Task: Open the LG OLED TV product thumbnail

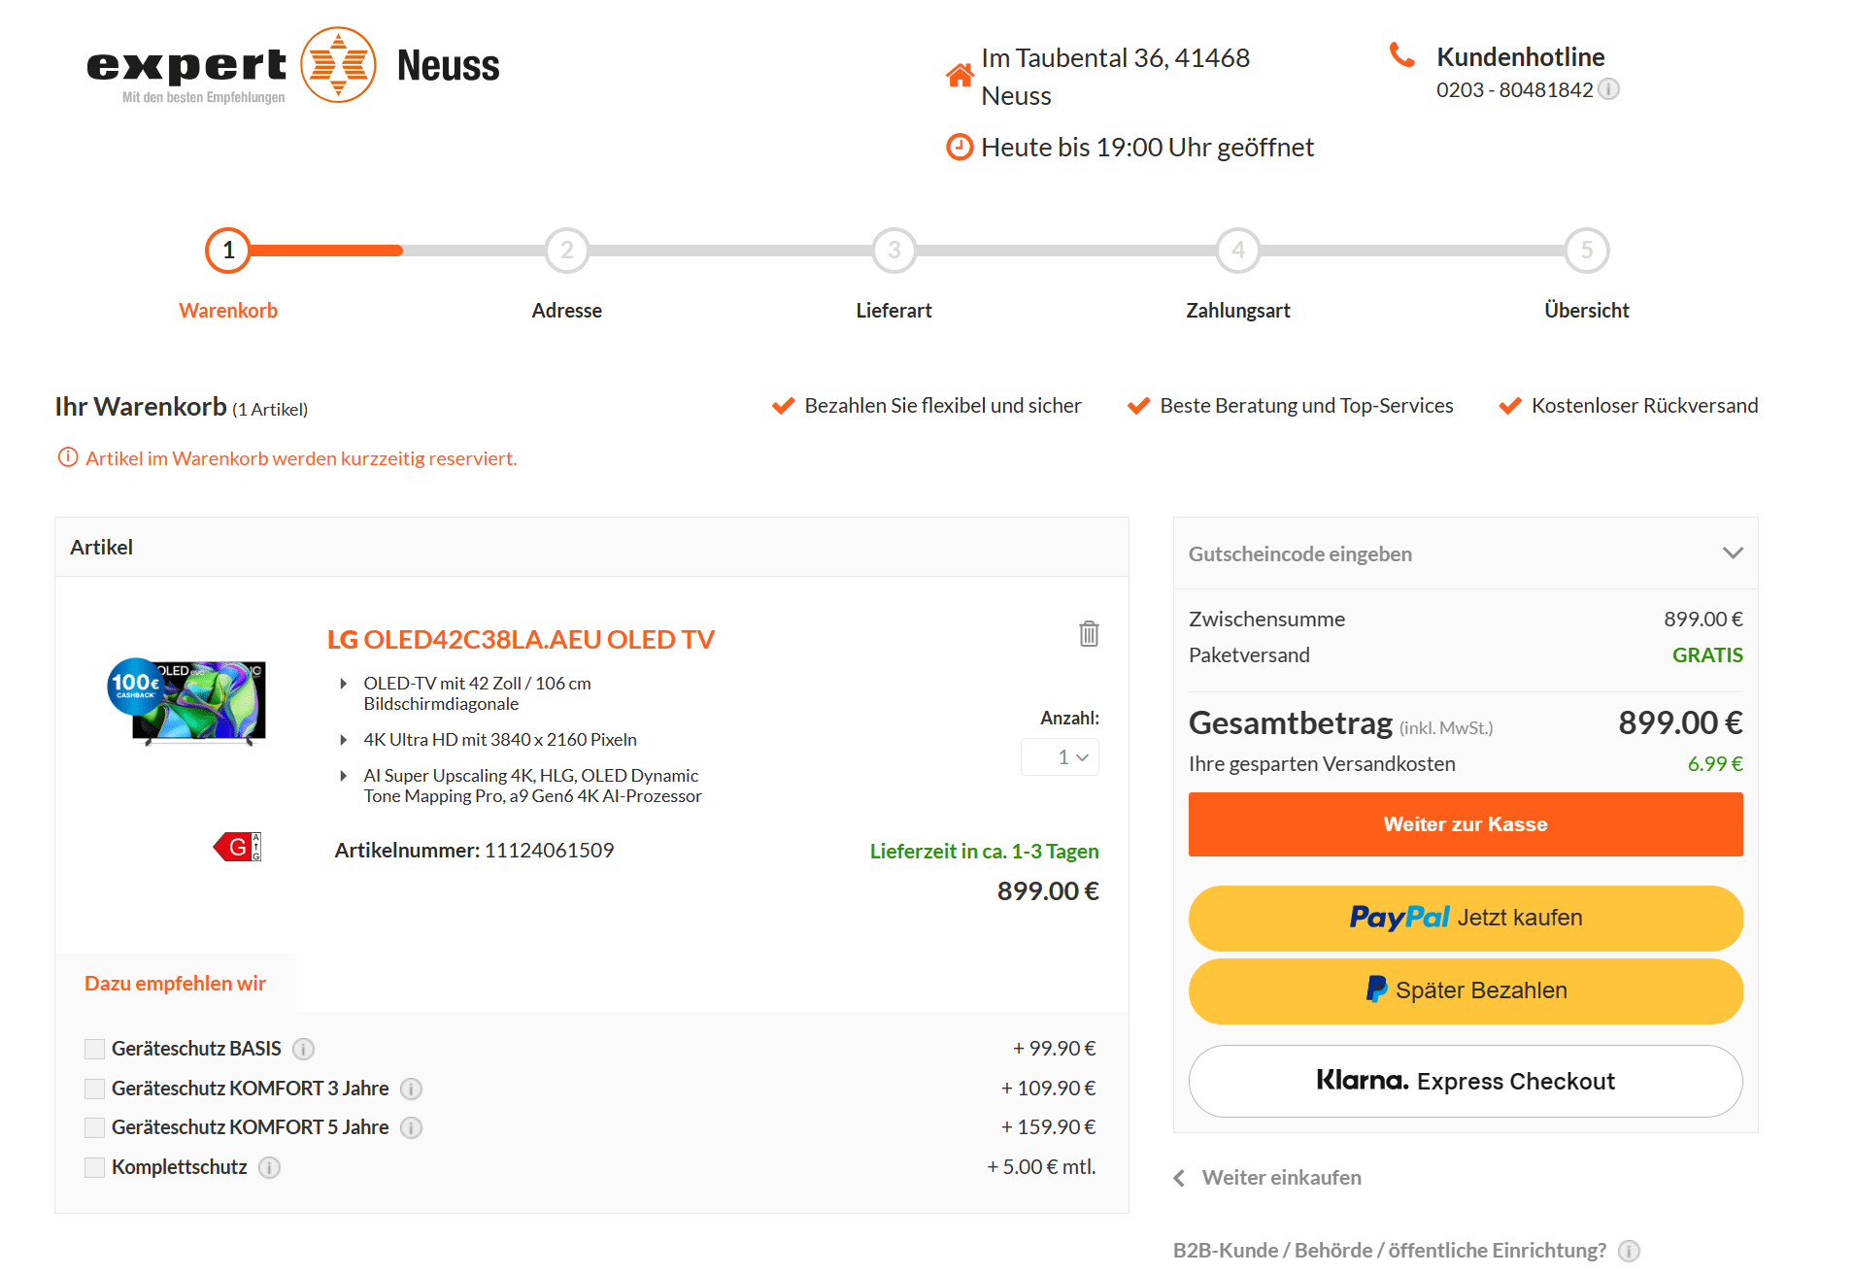Action: (187, 701)
